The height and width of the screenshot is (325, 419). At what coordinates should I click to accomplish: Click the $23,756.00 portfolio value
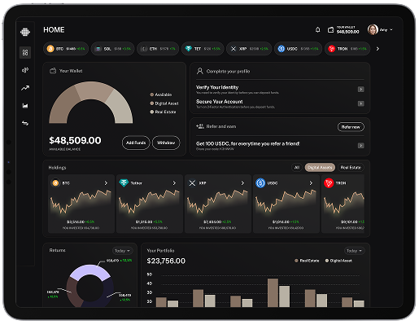click(166, 261)
